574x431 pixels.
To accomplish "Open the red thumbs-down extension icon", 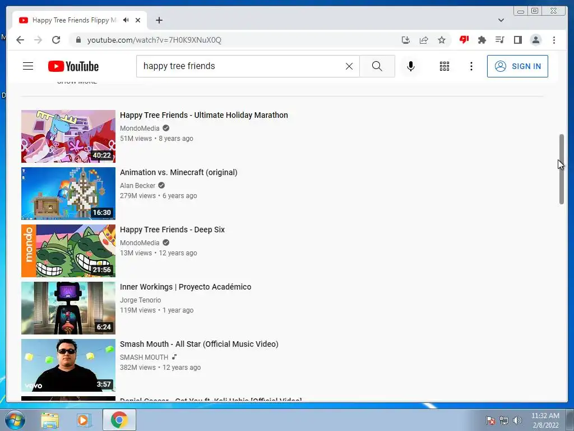I will (464, 40).
